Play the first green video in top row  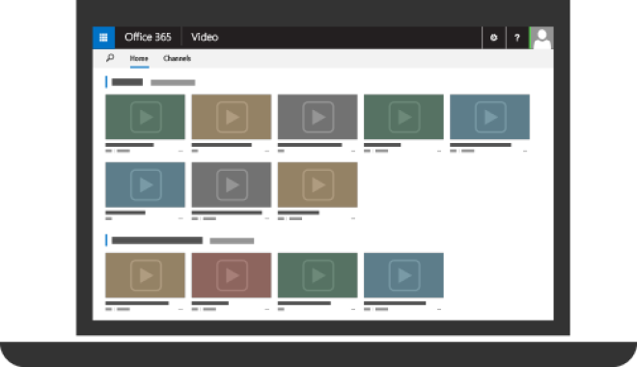[145, 117]
